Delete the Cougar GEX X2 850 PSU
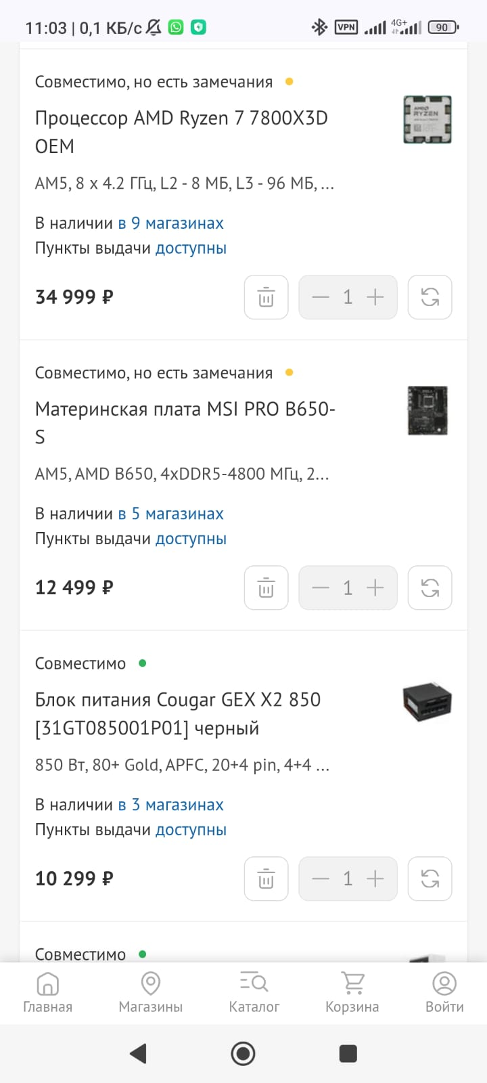The height and width of the screenshot is (1083, 487). coord(266,879)
